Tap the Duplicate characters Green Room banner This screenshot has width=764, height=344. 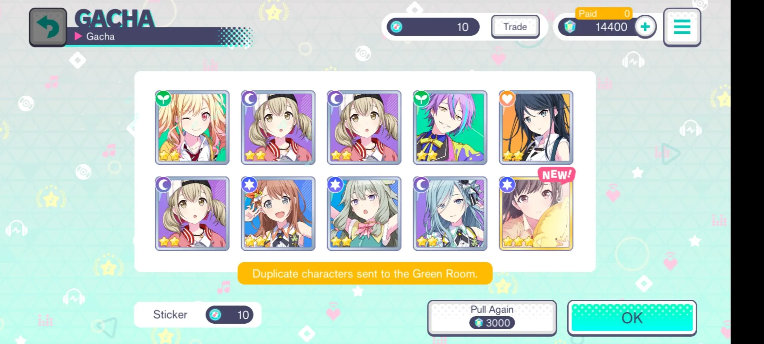365,274
